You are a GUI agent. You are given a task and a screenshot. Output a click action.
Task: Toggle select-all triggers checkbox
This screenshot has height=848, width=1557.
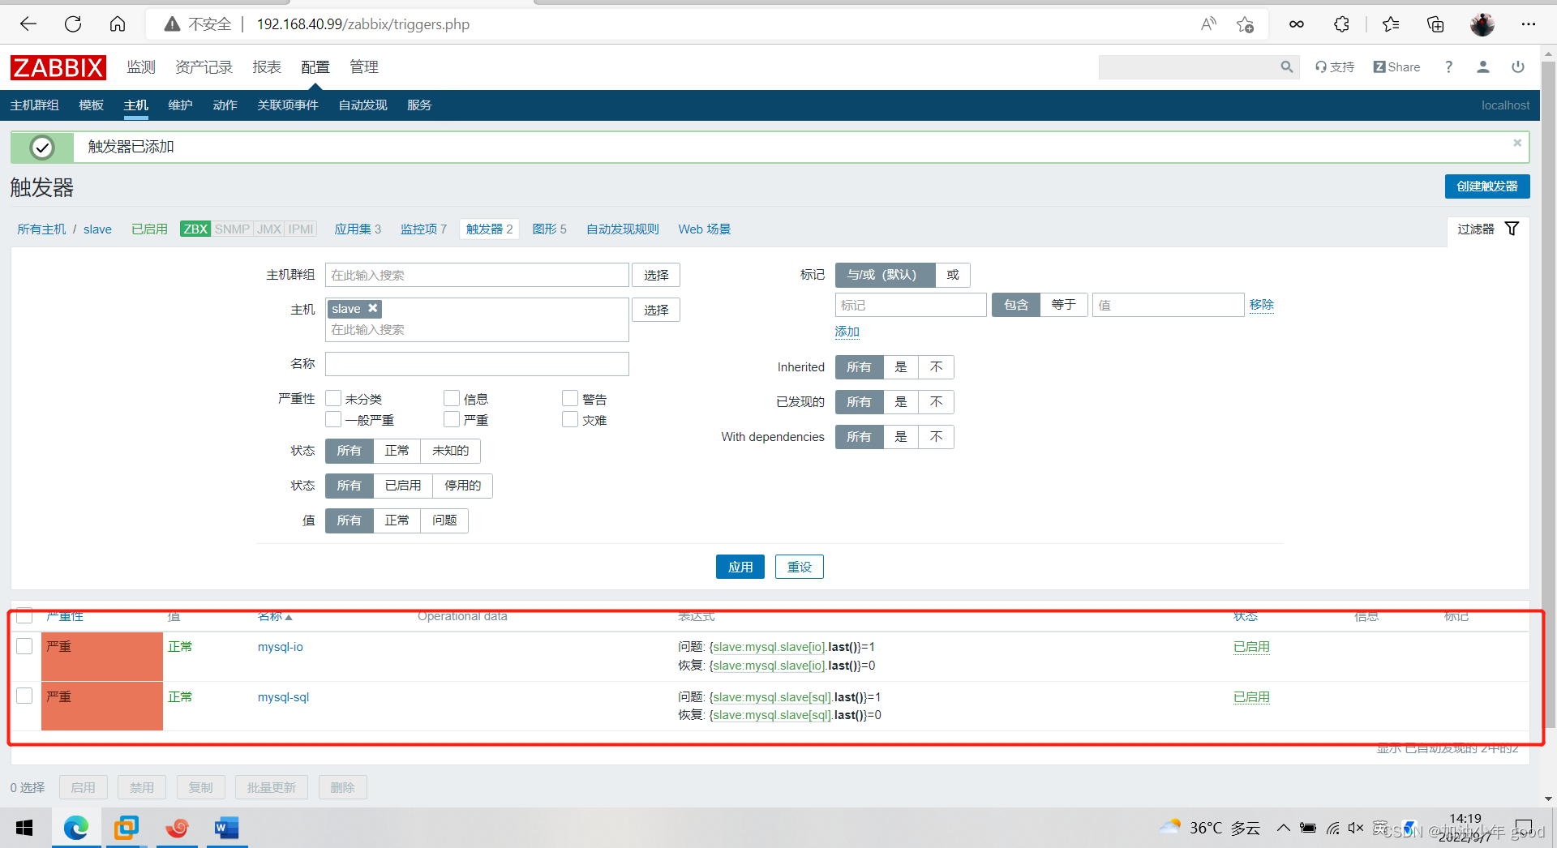24,616
